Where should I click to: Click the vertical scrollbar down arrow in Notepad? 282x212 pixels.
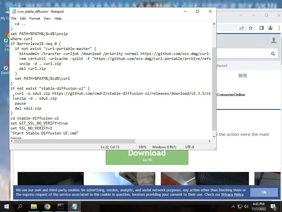(214, 136)
